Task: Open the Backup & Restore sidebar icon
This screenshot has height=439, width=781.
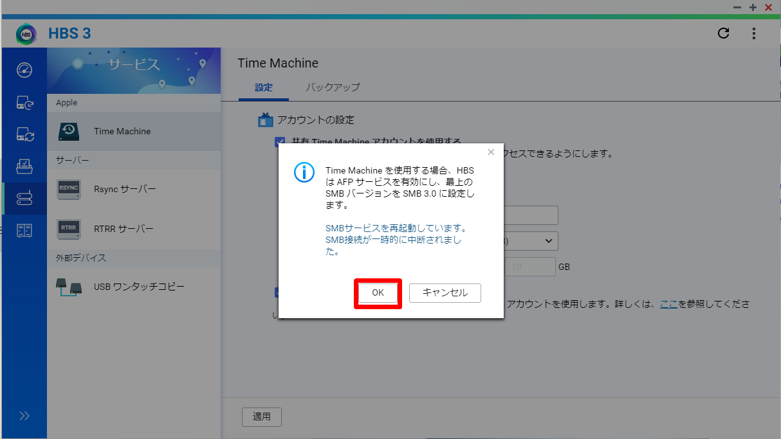Action: tap(24, 102)
